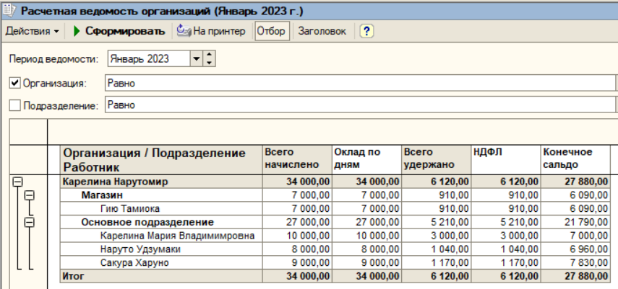Click Наруто Удзумаки's НДФЛ value 1 040,00

coord(506,249)
